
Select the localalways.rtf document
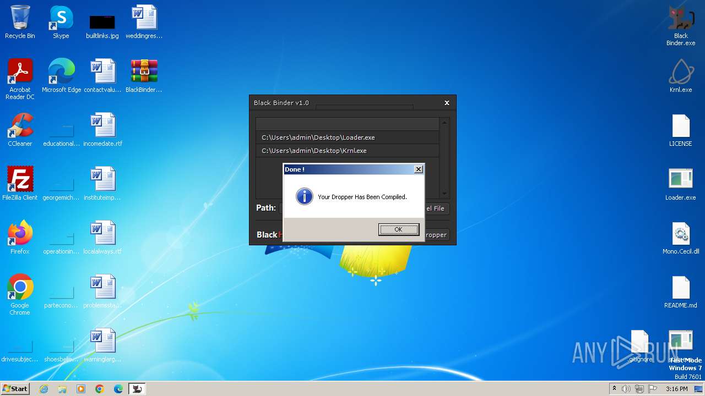coord(102,238)
